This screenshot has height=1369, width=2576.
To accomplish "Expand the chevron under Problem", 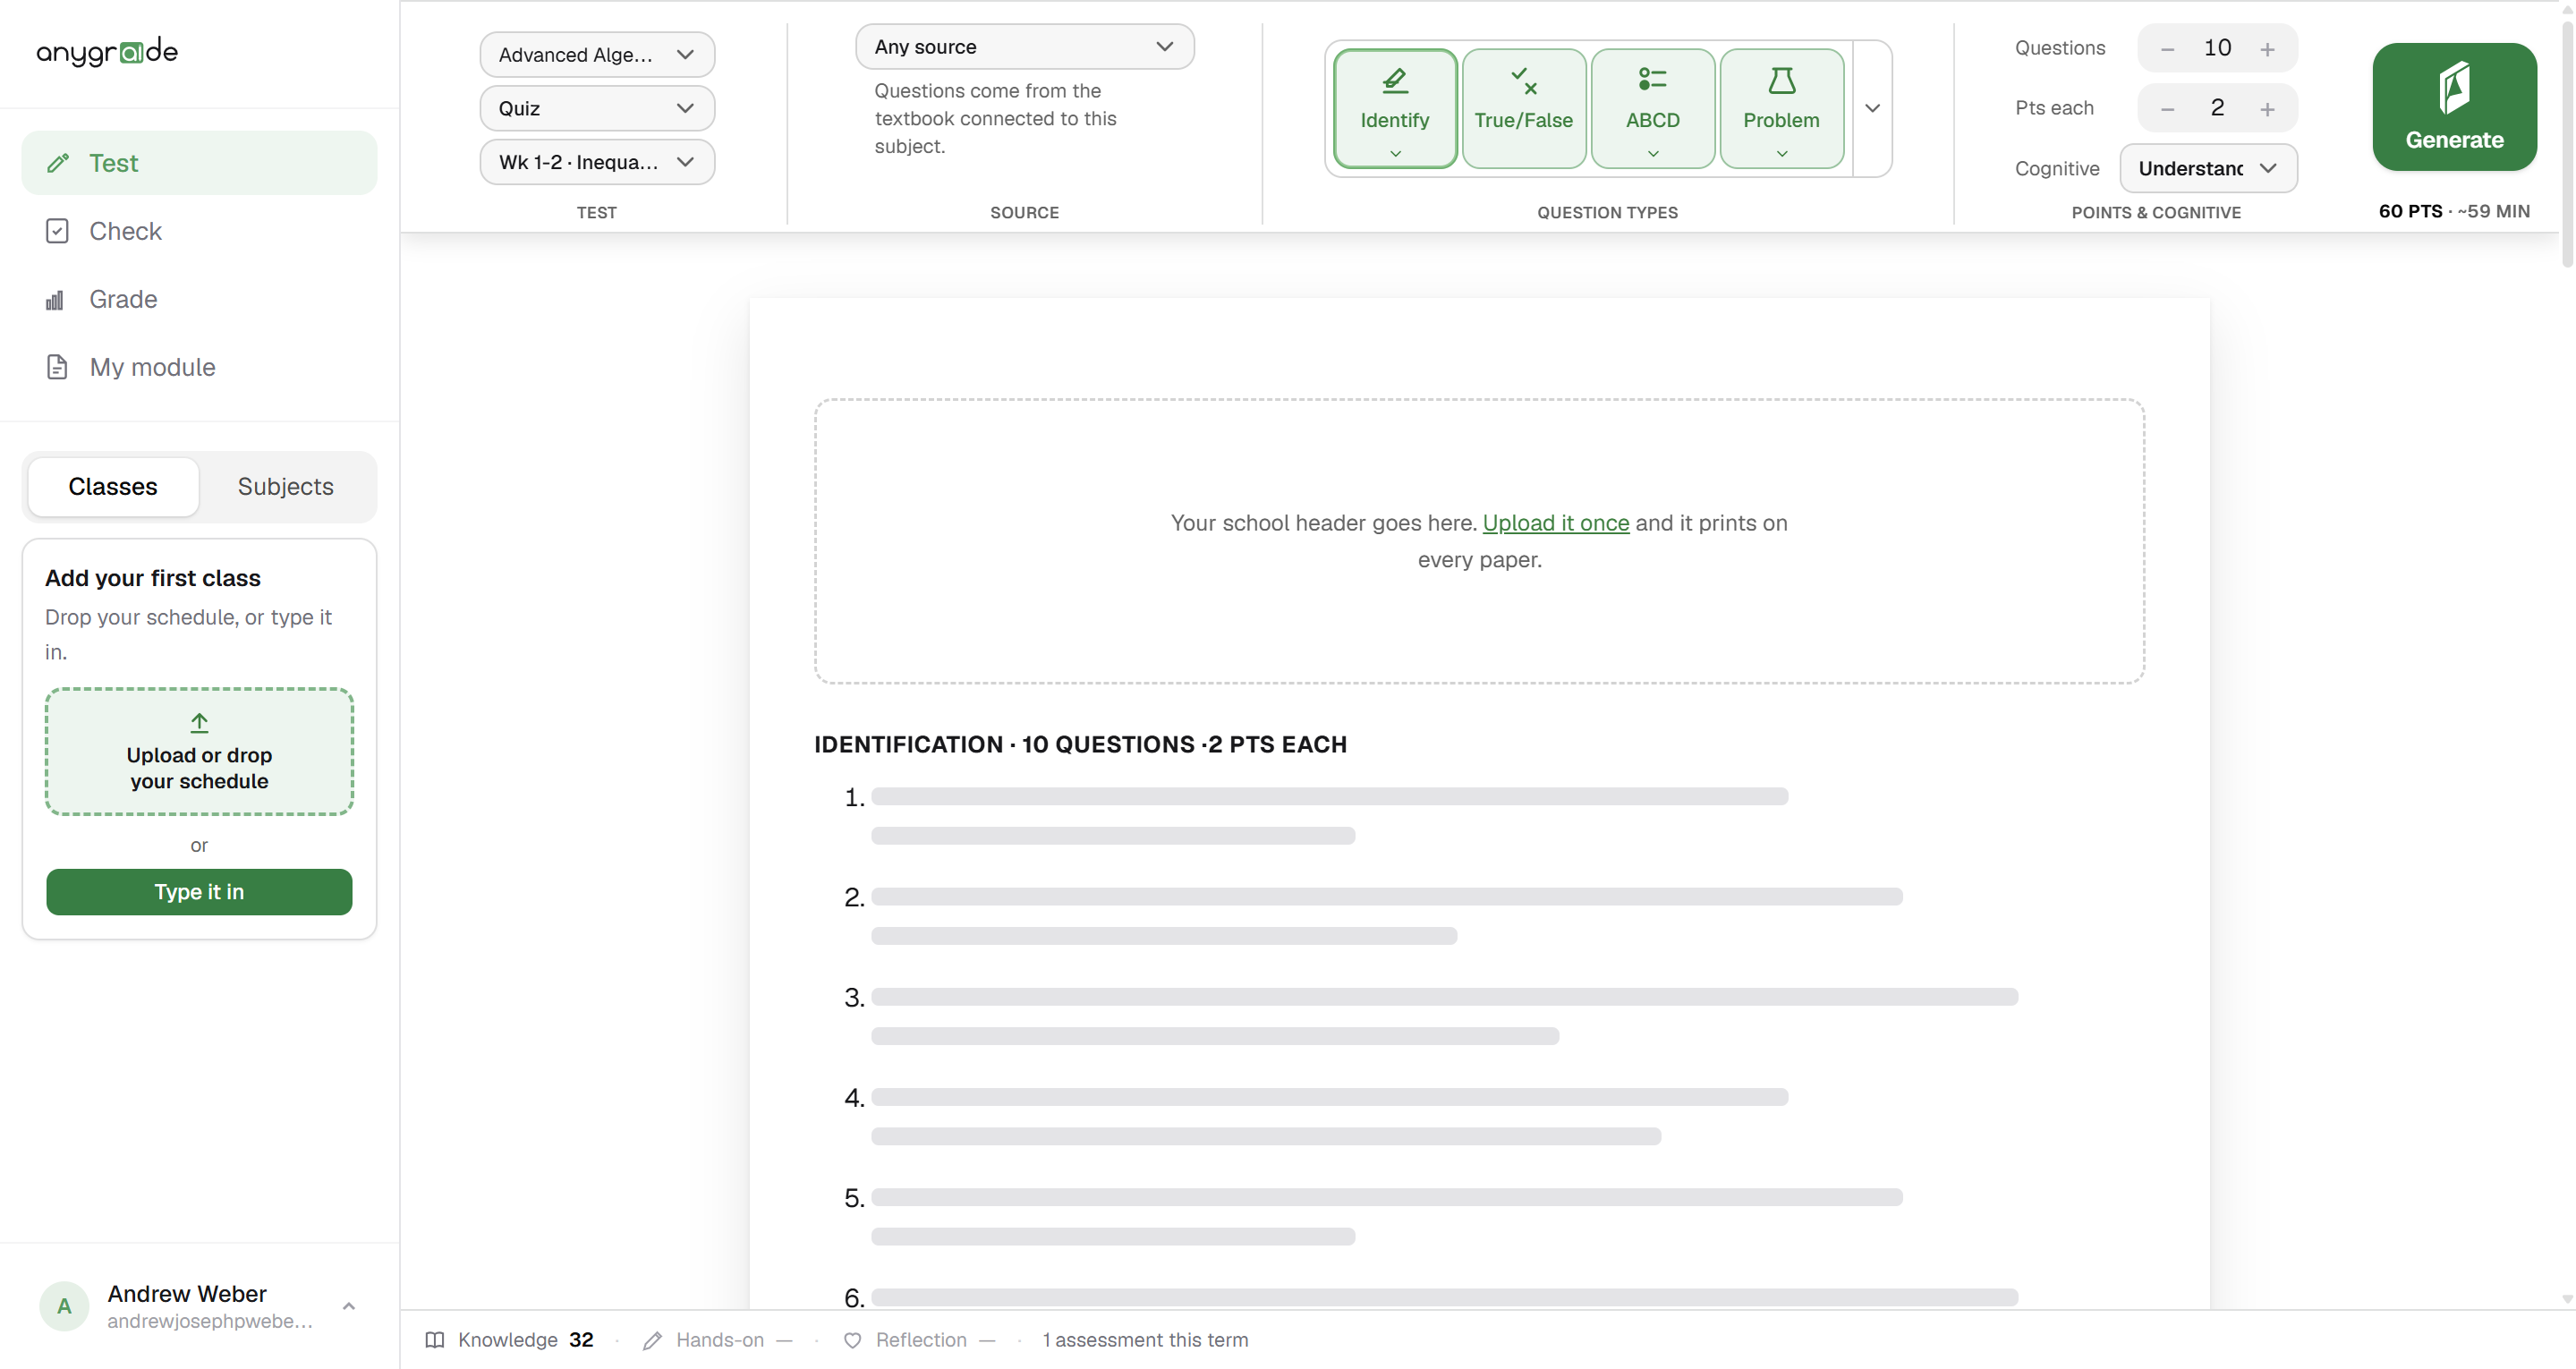I will (1781, 153).
